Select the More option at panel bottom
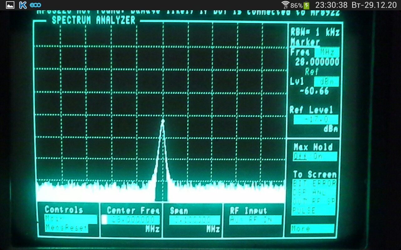Image resolution: width=401 pixels, height=250 pixels. click(x=312, y=228)
